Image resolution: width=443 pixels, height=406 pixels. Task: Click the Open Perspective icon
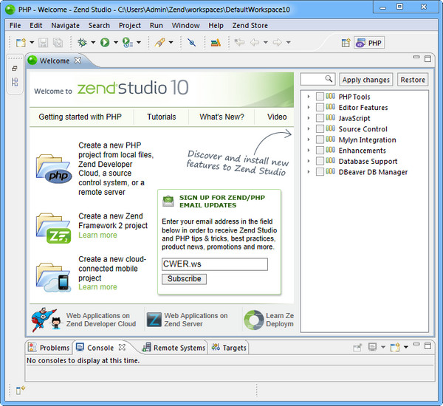click(346, 43)
